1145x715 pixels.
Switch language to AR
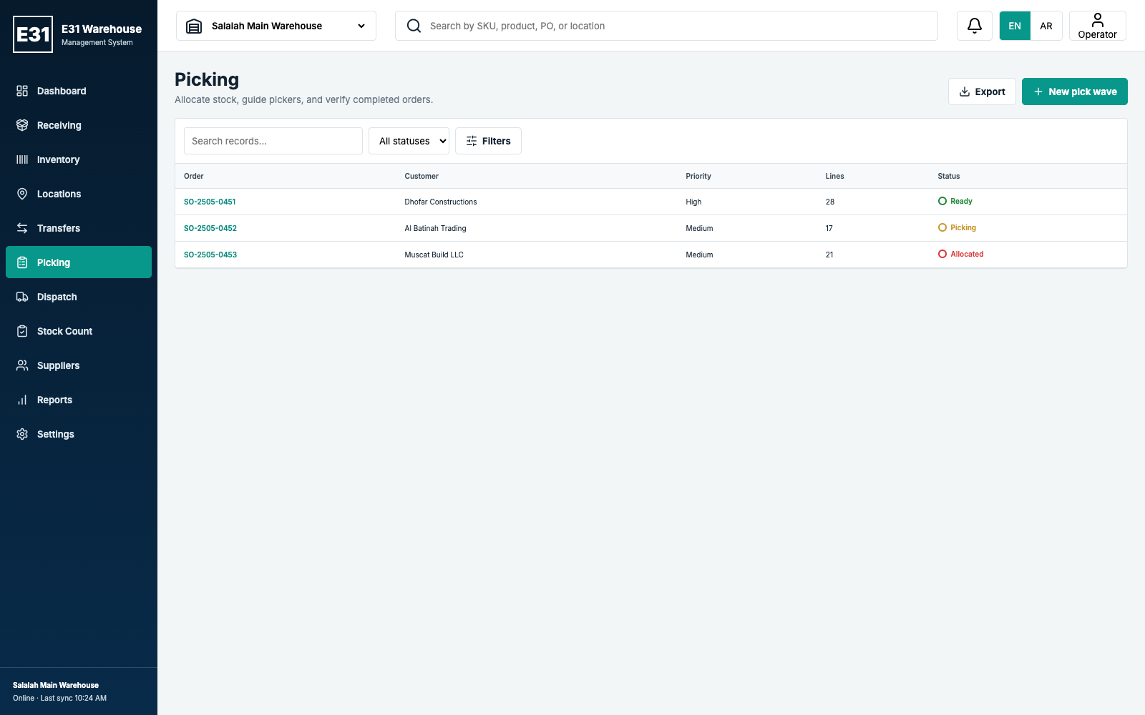click(1046, 26)
